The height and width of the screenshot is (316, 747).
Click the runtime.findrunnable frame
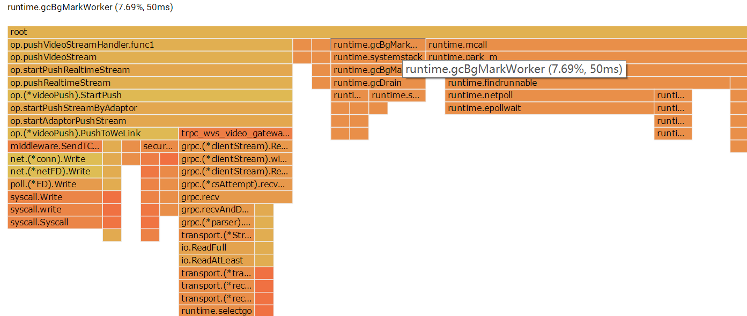(587, 83)
